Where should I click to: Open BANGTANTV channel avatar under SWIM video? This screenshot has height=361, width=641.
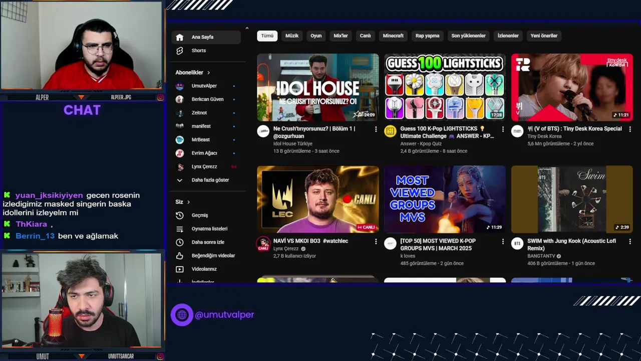[x=517, y=244]
